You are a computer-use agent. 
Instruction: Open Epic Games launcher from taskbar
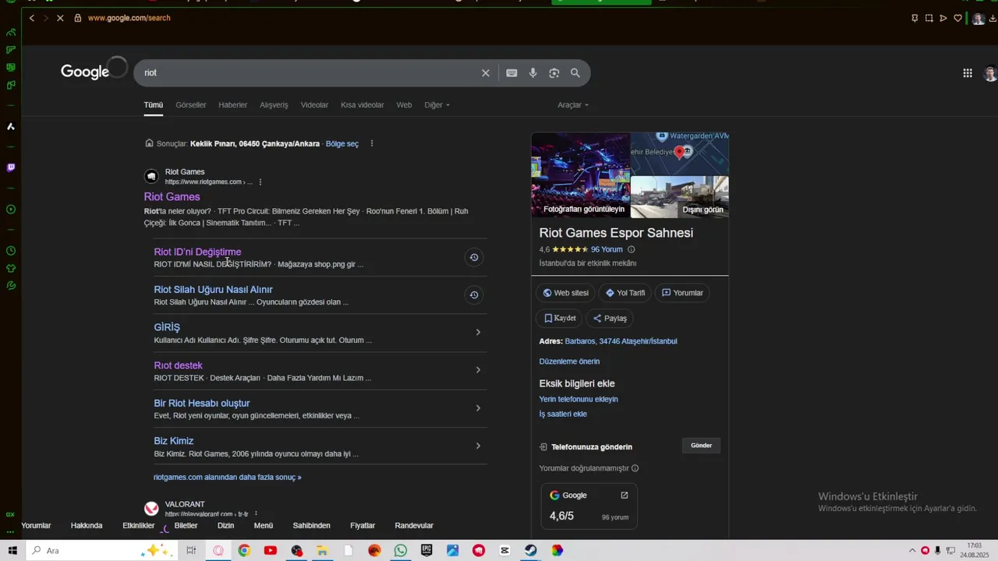coord(426,550)
